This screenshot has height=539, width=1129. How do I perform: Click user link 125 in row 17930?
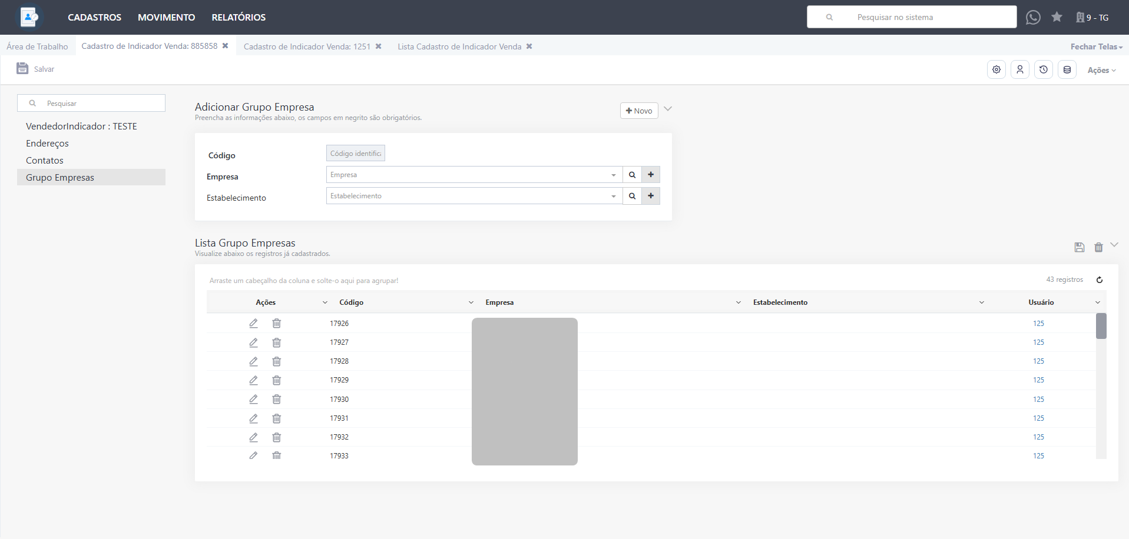1038,400
